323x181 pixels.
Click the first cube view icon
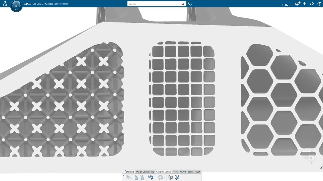tap(171, 177)
